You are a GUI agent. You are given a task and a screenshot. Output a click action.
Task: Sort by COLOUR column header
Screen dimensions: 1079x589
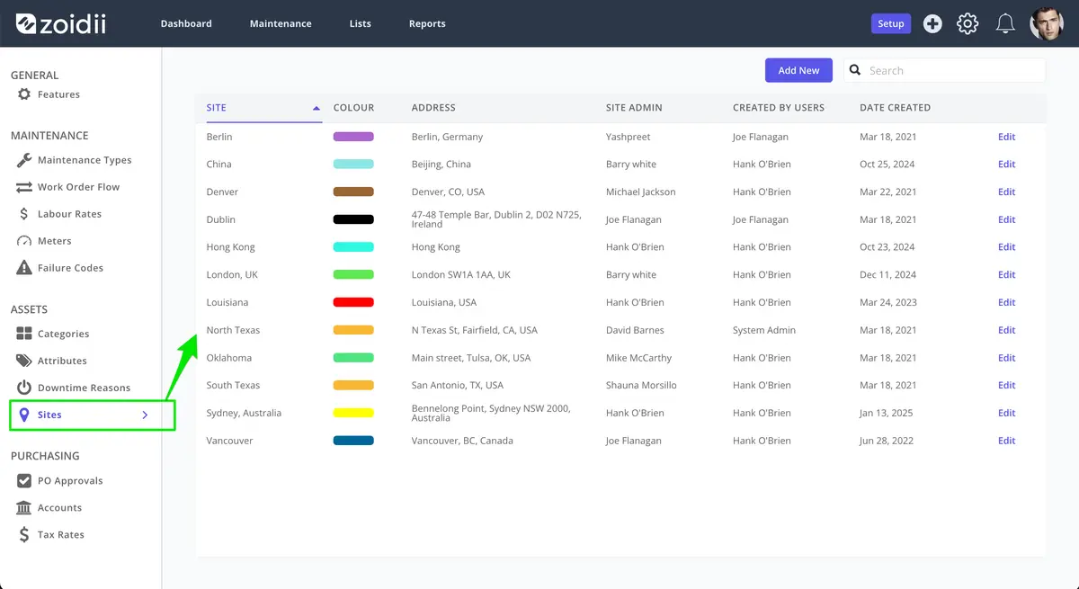(353, 108)
